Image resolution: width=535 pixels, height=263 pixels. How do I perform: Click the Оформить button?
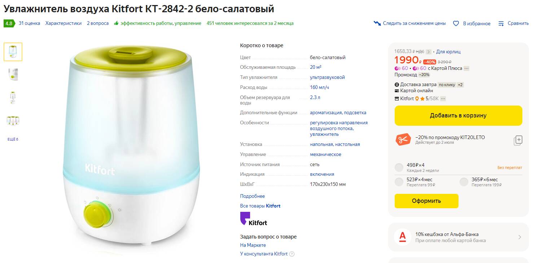[426, 201]
